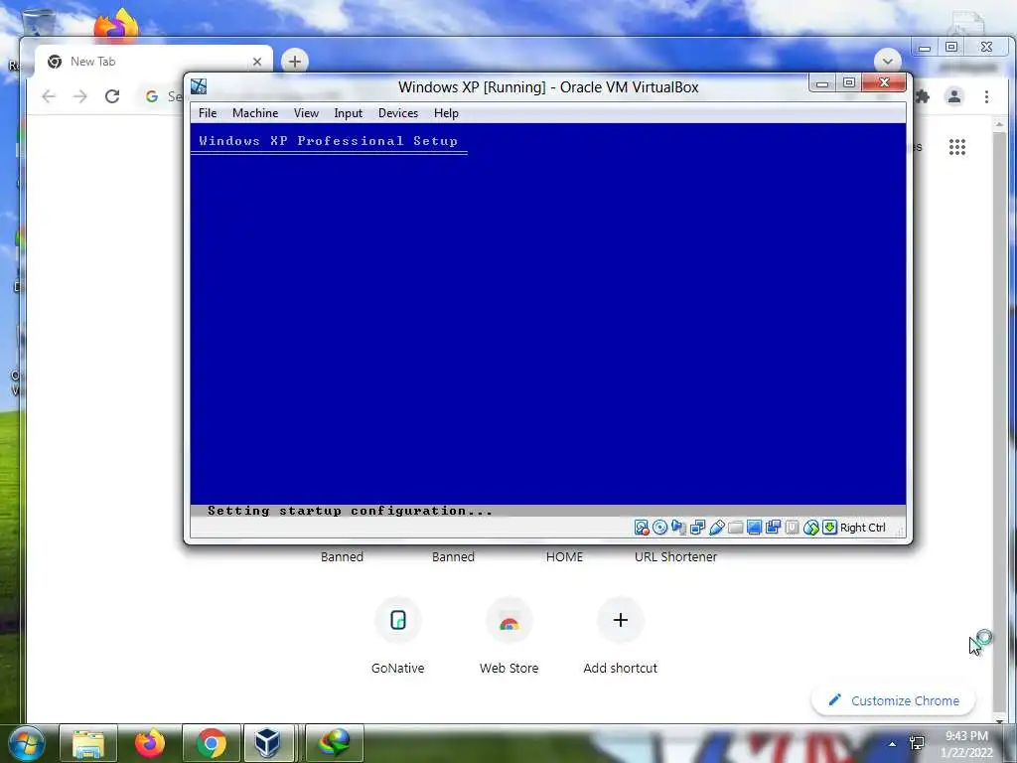Close the New Tab tab in Chrome
The height and width of the screenshot is (763, 1017).
pyautogui.click(x=257, y=62)
